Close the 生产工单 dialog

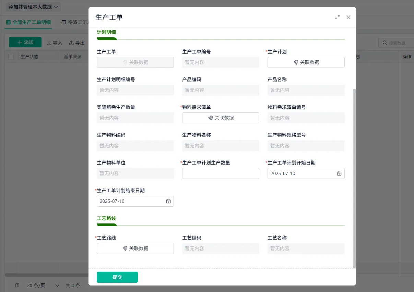(x=348, y=17)
